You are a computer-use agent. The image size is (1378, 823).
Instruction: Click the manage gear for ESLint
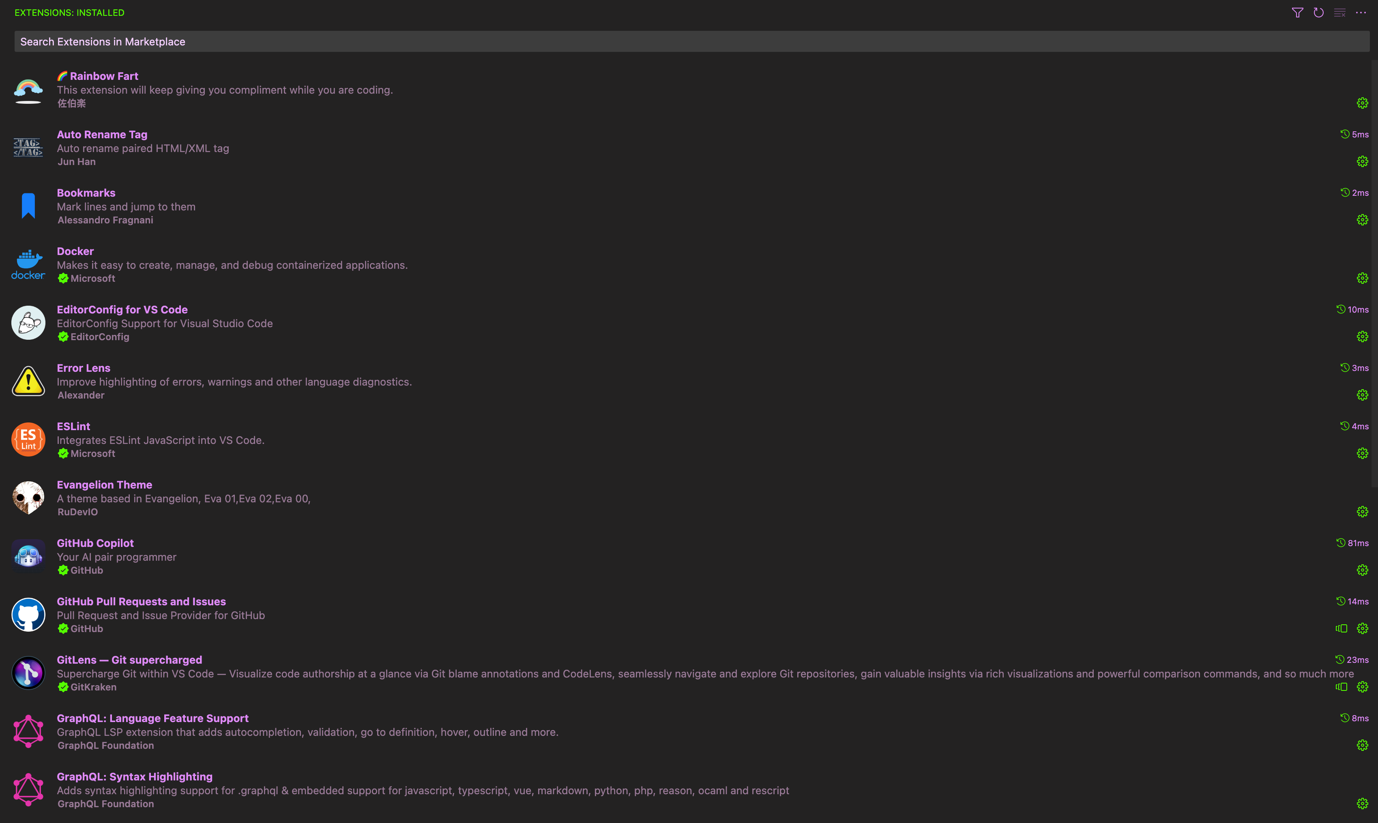point(1362,454)
